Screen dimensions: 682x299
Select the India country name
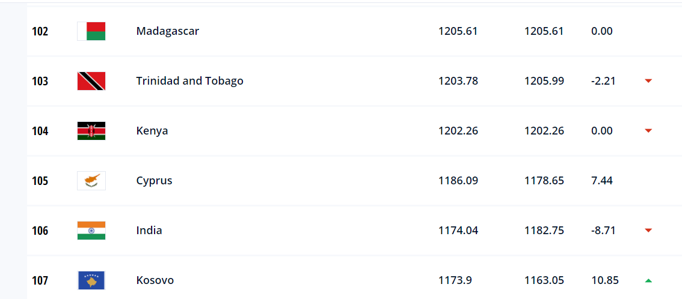click(149, 231)
